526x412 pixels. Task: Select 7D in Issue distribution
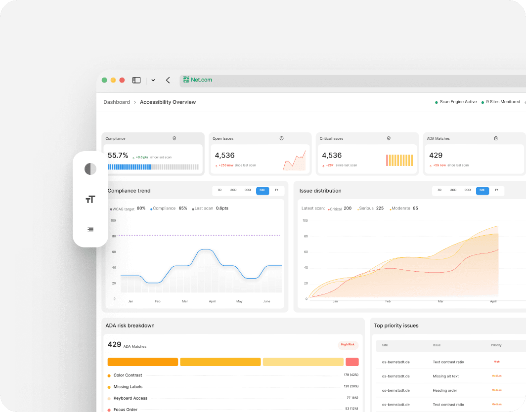tap(439, 190)
